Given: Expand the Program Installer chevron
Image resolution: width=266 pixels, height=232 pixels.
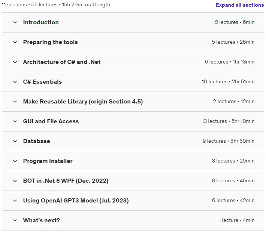Looking at the screenshot, I should pos(15,161).
